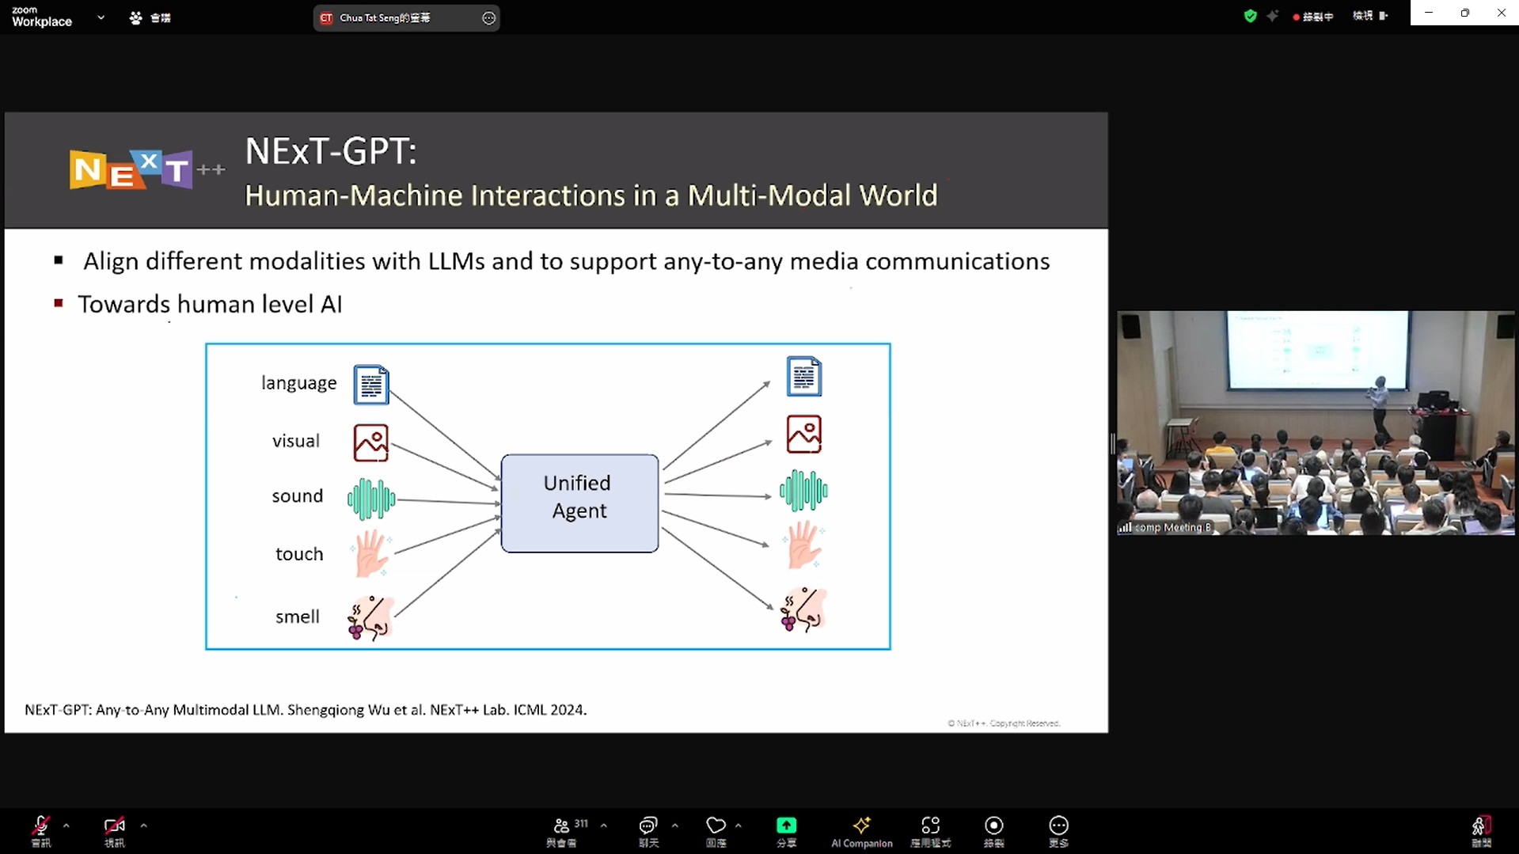Open Zoom Workplace dropdown chevron
The image size is (1519, 854).
click(x=101, y=17)
